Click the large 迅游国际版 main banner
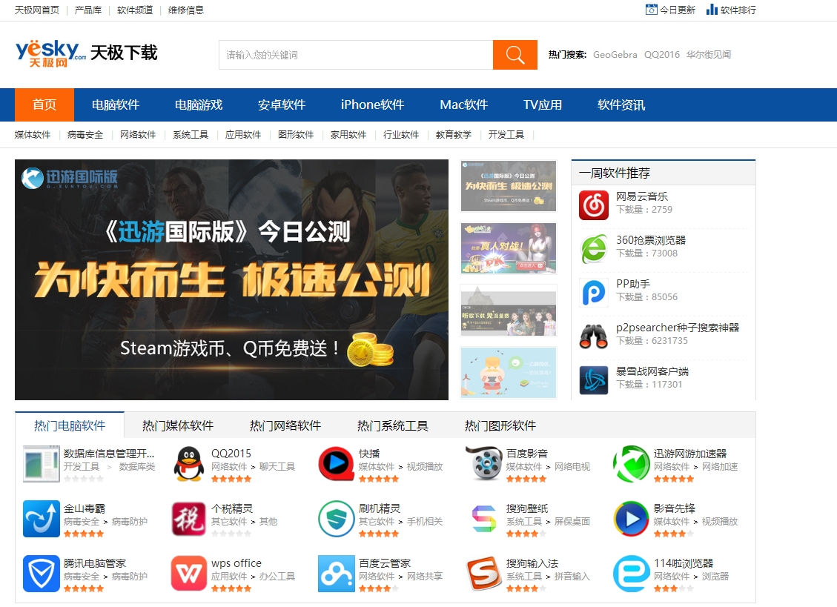Viewport: 837px width, 607px height. pos(231,279)
